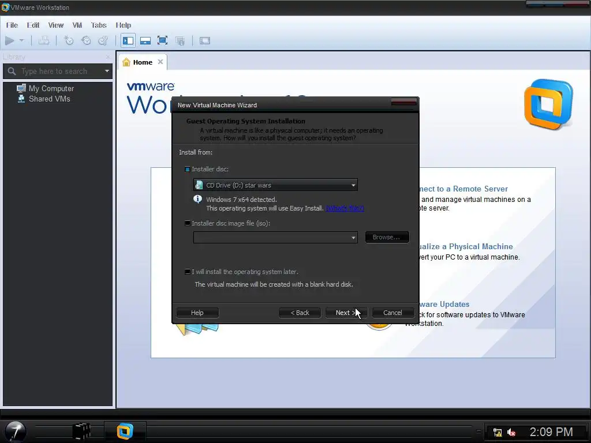The width and height of the screenshot is (591, 443).
Task: Close the Library panel with its X
Action: click(108, 57)
